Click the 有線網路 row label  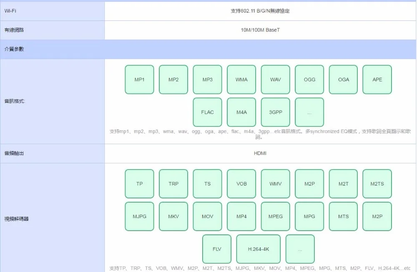coord(14,30)
